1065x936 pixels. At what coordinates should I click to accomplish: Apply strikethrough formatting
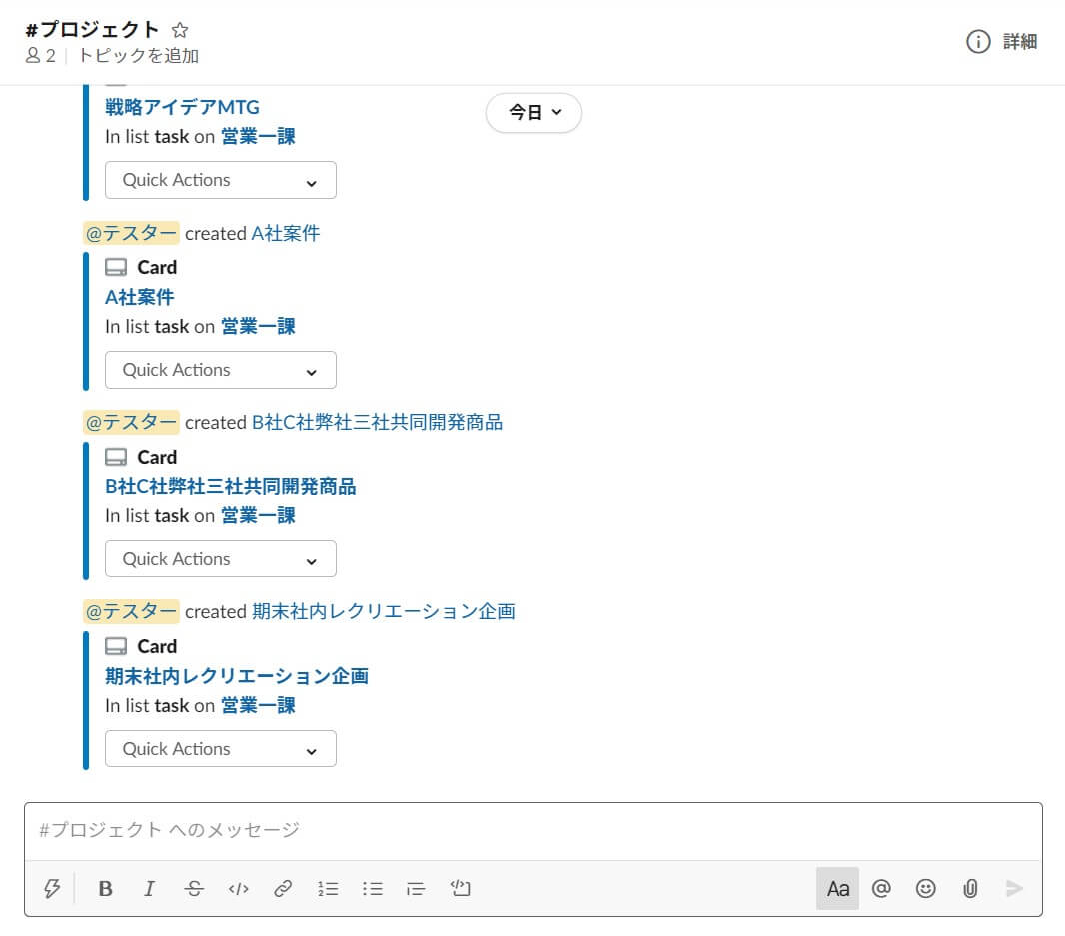[x=194, y=888]
